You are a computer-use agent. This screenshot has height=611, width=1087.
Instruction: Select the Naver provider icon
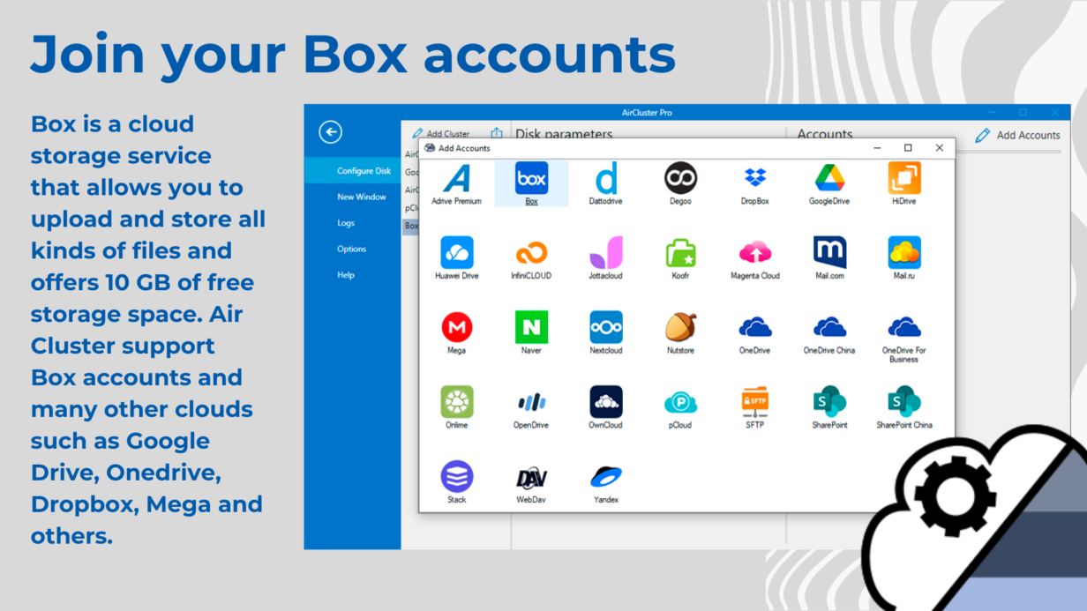pos(531,327)
